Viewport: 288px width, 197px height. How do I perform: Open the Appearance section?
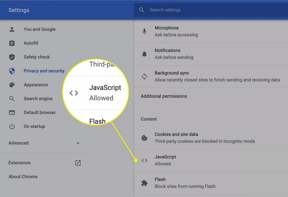(36, 85)
